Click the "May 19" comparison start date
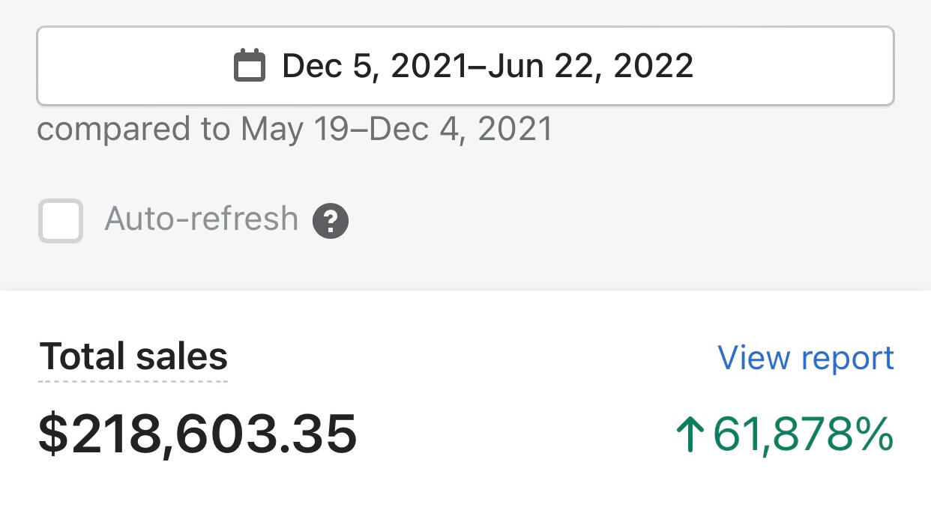The width and height of the screenshot is (931, 510). [295, 129]
